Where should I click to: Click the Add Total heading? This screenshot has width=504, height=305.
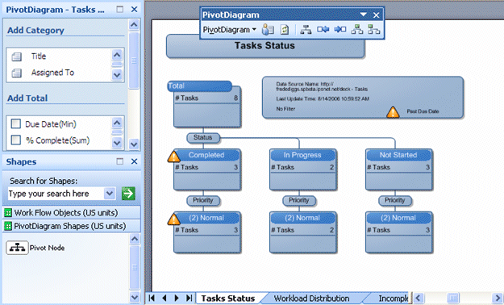pyautogui.click(x=27, y=98)
